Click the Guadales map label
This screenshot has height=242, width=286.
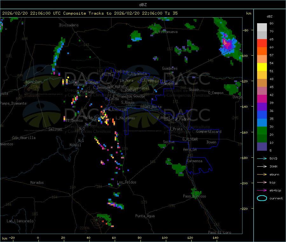(x=170, y=68)
